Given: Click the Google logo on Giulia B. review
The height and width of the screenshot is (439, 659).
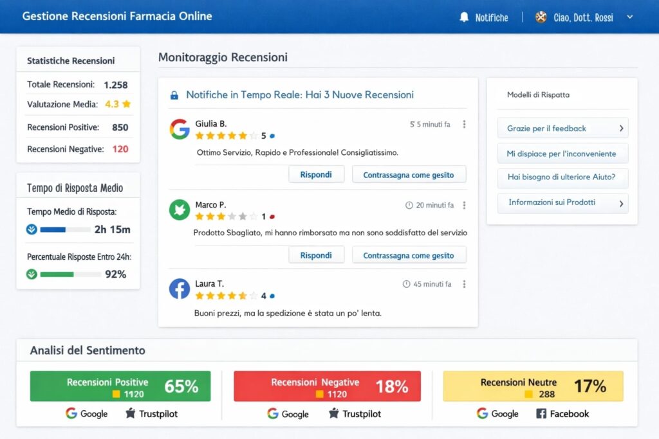Looking at the screenshot, I should (180, 129).
